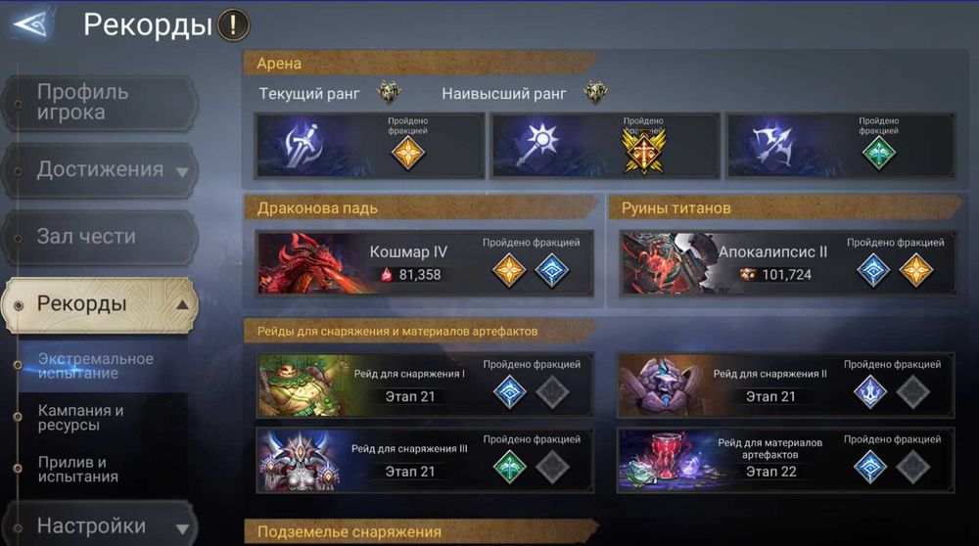Click the Текущий ранг emblem icon
This screenshot has height=546, width=979.
[x=389, y=93]
